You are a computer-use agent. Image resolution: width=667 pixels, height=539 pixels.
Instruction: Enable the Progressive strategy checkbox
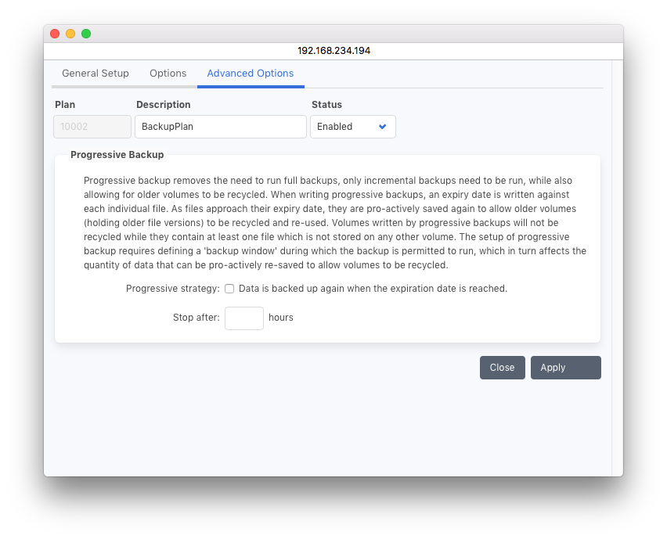(x=229, y=289)
